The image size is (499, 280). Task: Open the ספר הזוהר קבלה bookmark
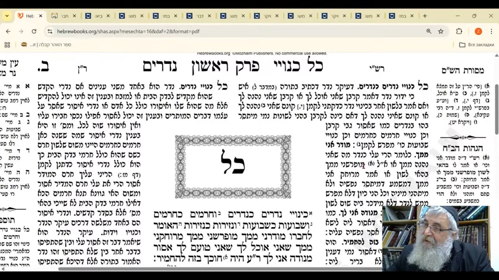point(46,45)
